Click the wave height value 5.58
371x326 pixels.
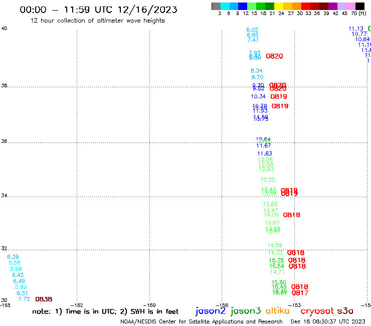(x=15, y=263)
